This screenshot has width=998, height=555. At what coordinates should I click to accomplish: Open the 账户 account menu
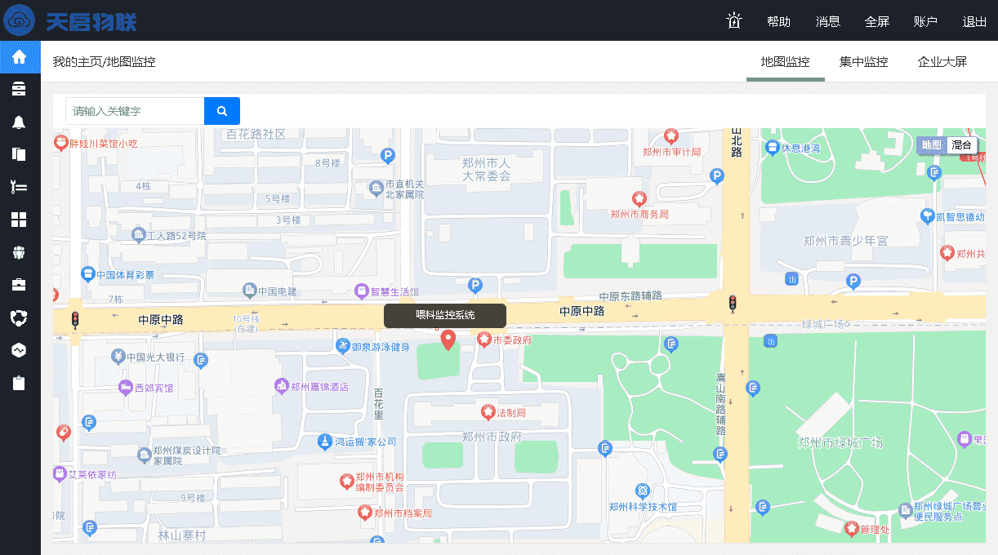[925, 22]
